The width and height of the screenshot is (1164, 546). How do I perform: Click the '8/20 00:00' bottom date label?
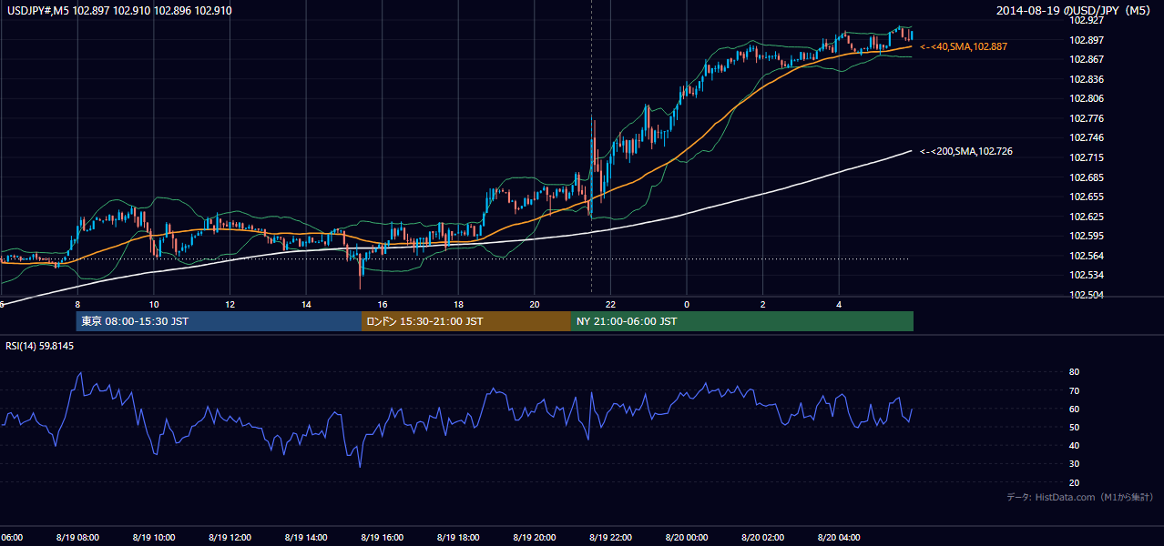coord(687,538)
